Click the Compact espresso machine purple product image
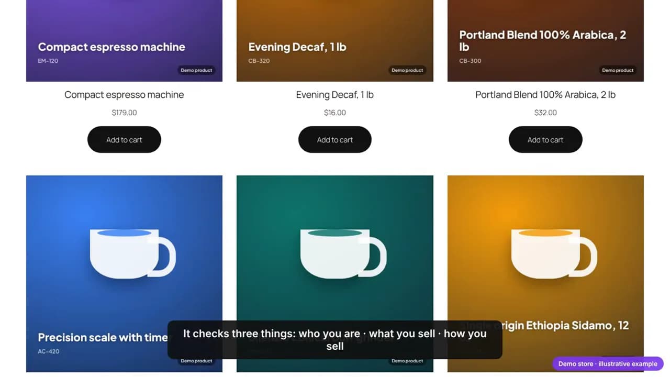 pos(124,41)
